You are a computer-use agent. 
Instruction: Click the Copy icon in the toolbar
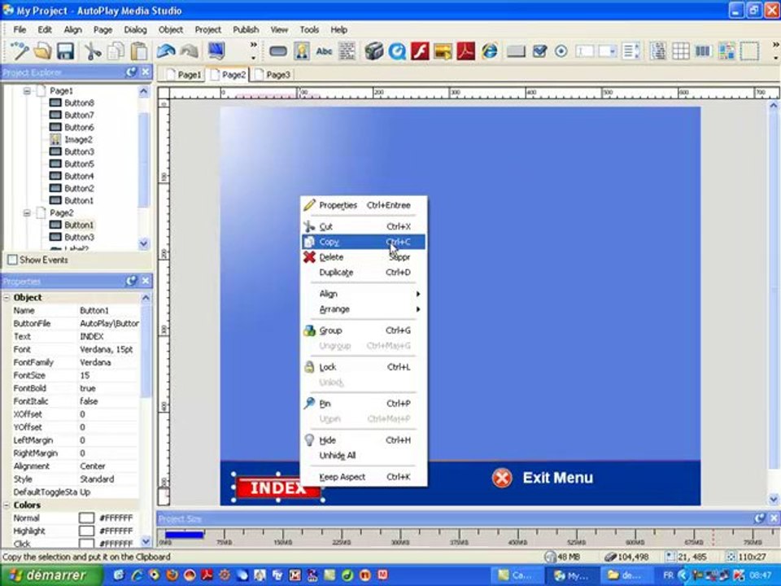pos(116,50)
